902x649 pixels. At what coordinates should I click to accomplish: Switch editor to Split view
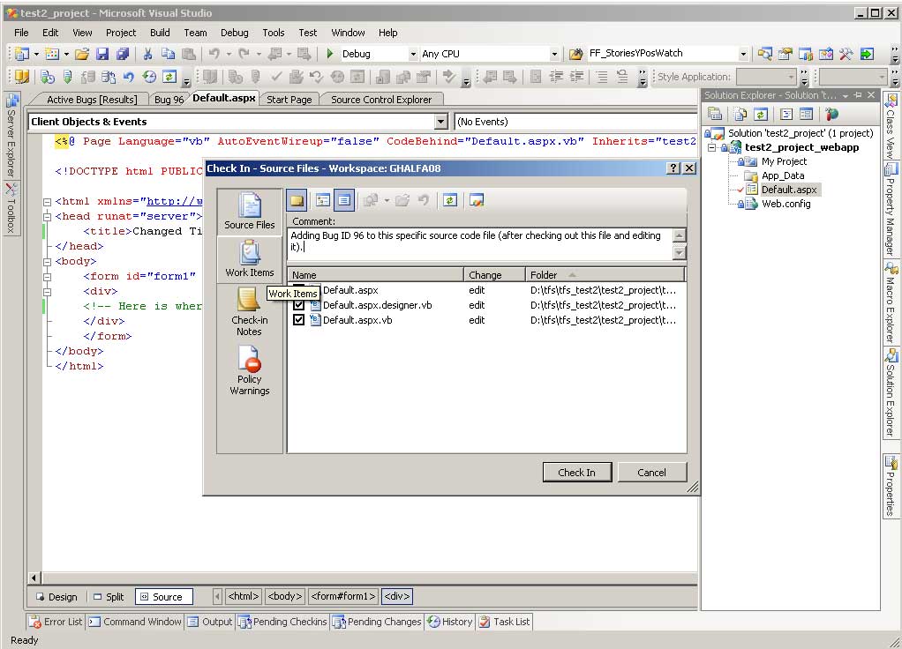pyautogui.click(x=109, y=597)
